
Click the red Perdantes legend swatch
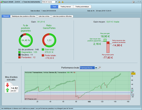pos(19,57)
